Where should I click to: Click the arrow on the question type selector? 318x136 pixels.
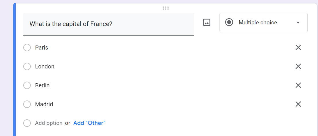point(298,23)
